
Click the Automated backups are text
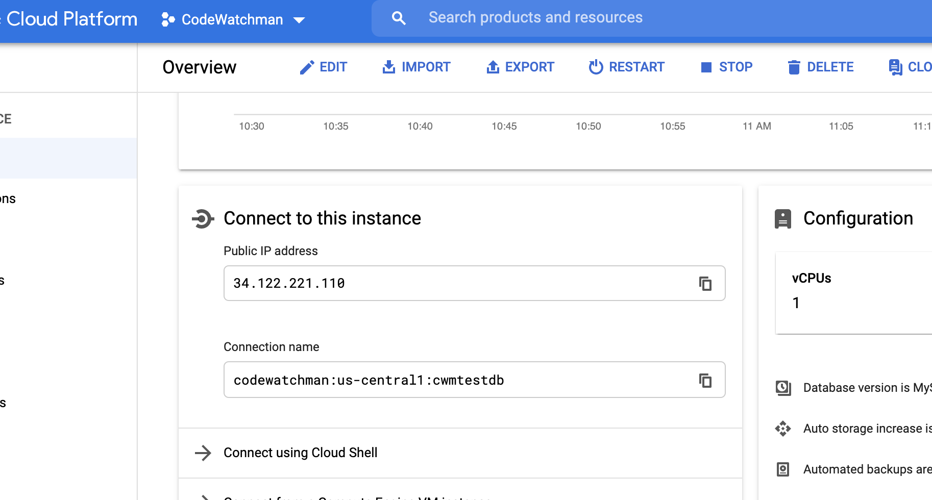[868, 469]
